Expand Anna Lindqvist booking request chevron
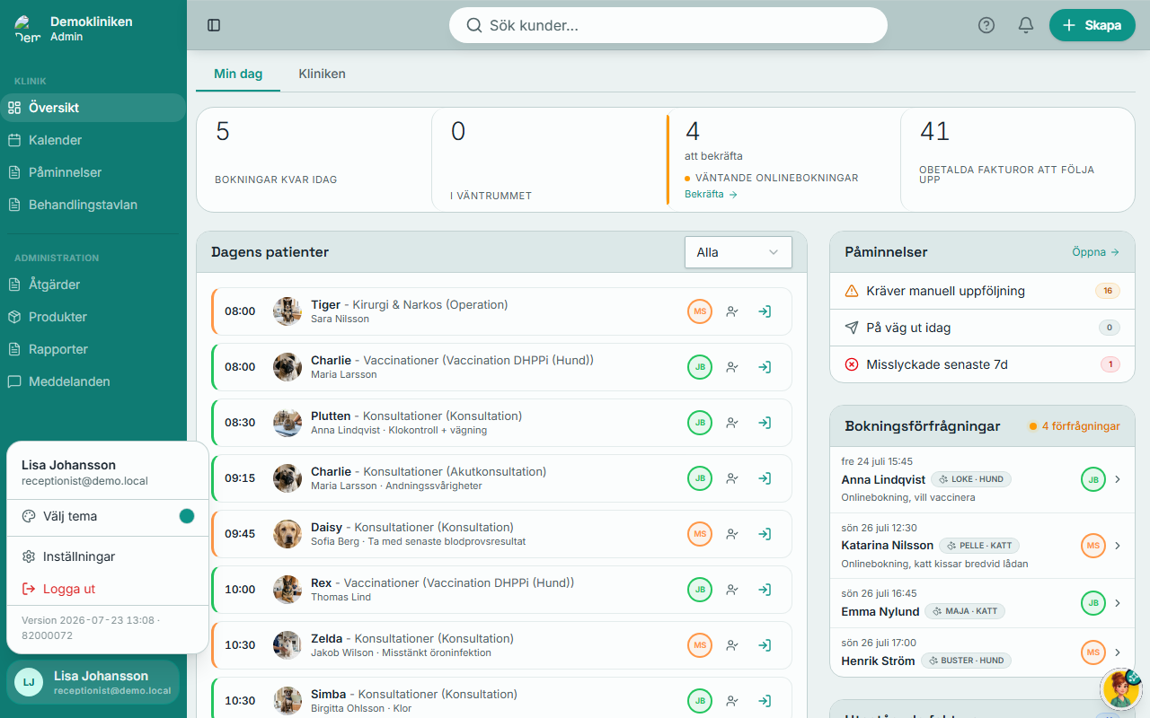The width and height of the screenshot is (1150, 718). pyautogui.click(x=1118, y=480)
